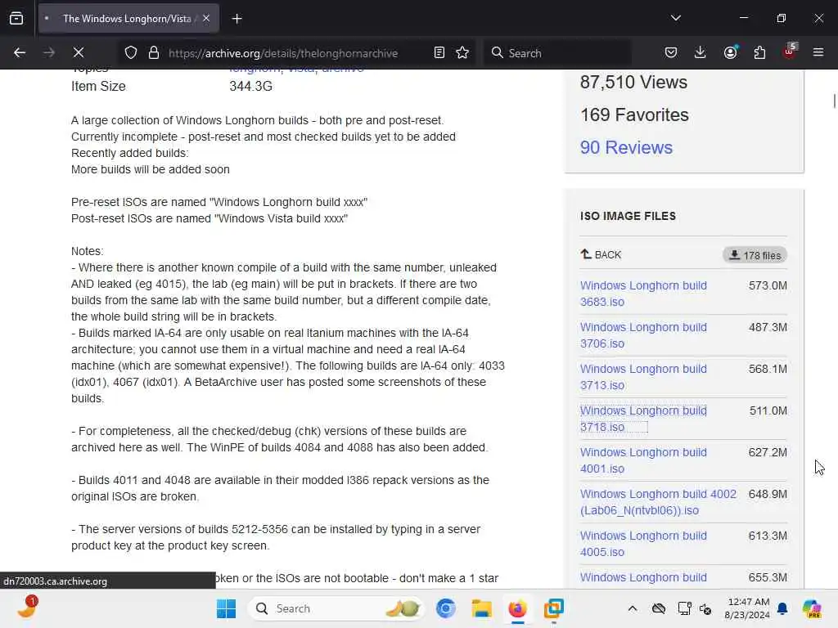The image size is (838, 628).
Task: Open Firefox application menu
Action: click(x=818, y=53)
